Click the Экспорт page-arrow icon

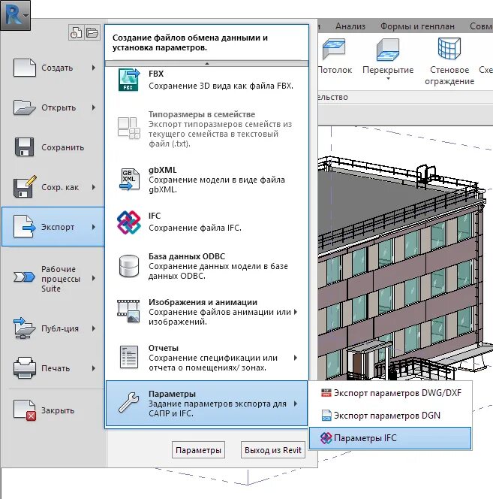click(x=25, y=226)
